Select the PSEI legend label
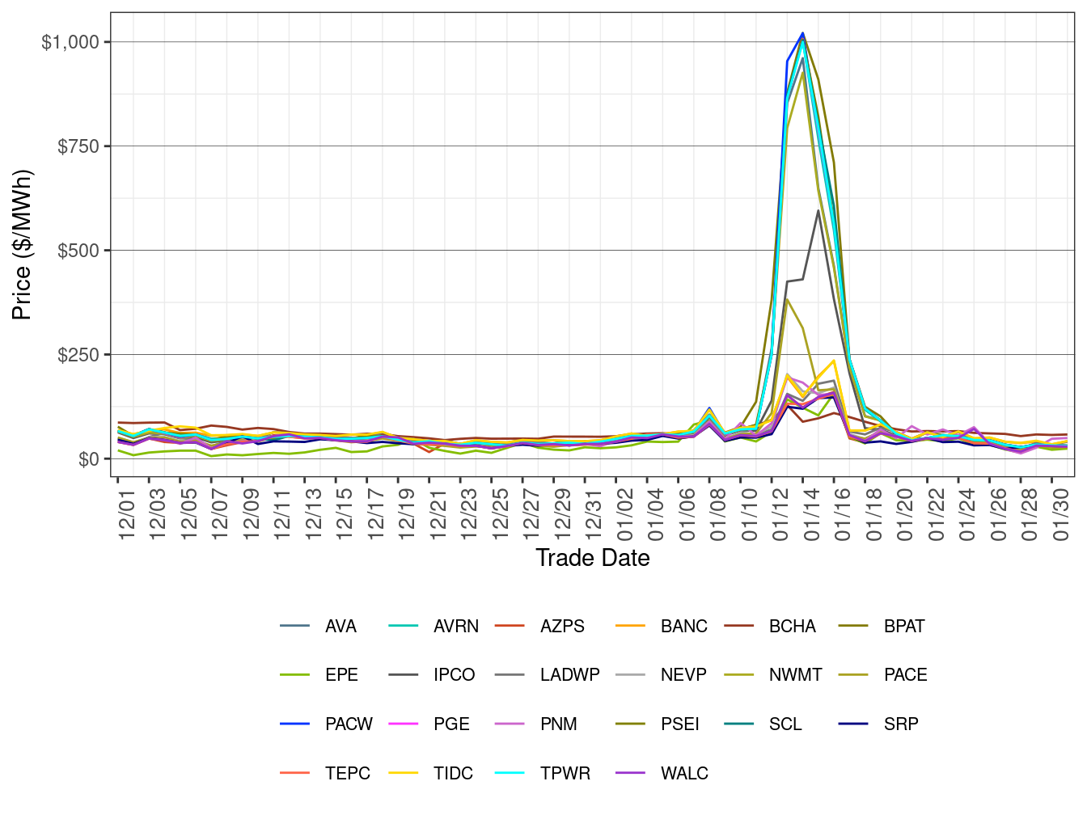The width and height of the screenshot is (1087, 815). coord(680,724)
